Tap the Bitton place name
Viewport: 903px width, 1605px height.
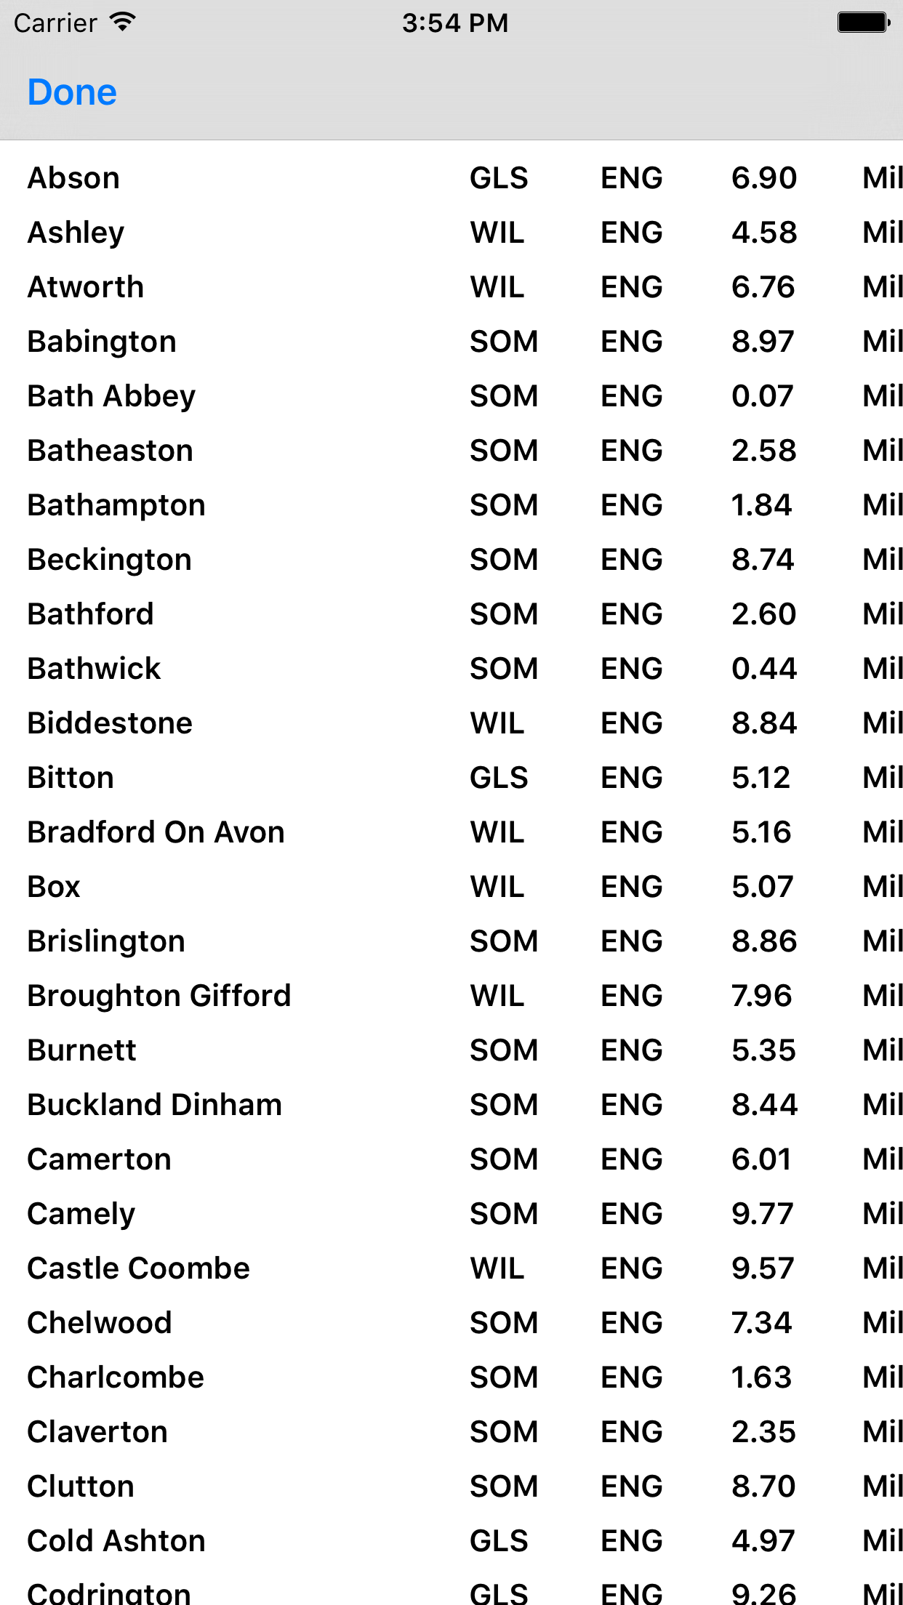pyautogui.click(x=71, y=778)
